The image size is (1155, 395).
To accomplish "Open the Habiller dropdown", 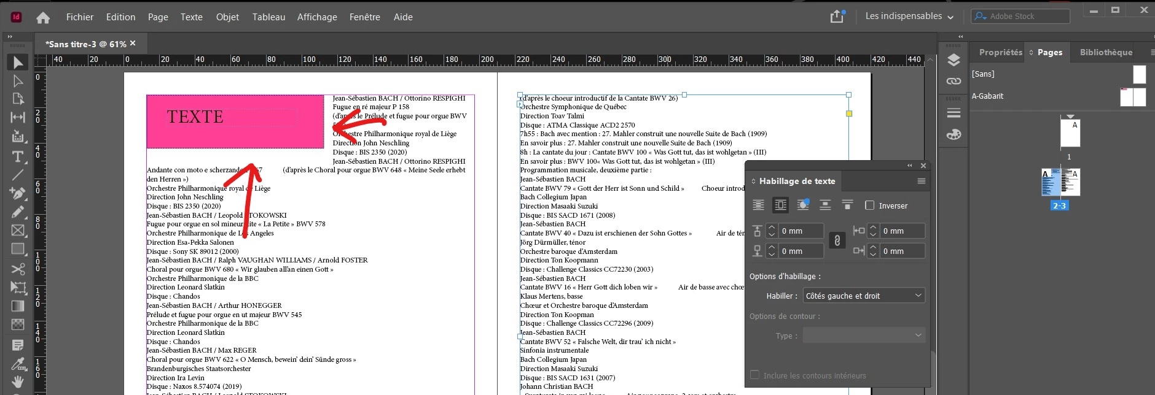I will [864, 296].
